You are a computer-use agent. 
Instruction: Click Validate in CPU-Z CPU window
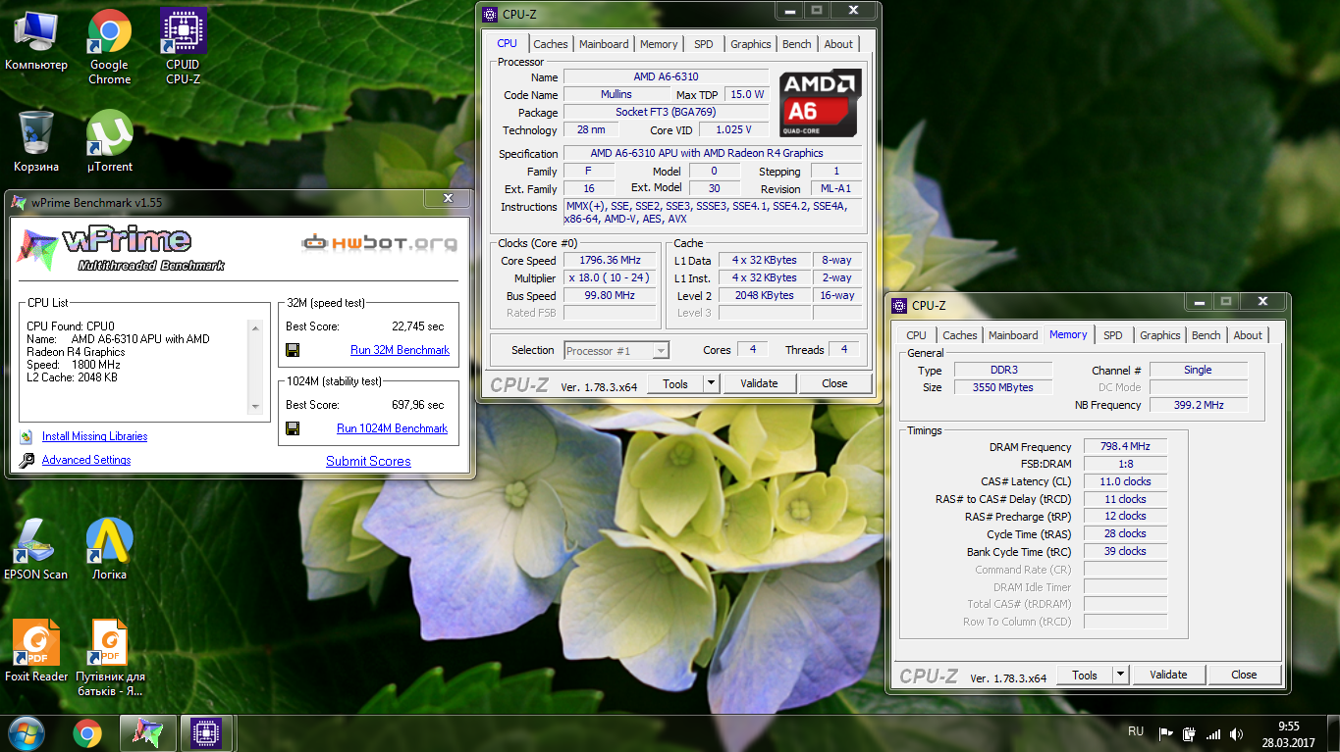click(x=759, y=383)
